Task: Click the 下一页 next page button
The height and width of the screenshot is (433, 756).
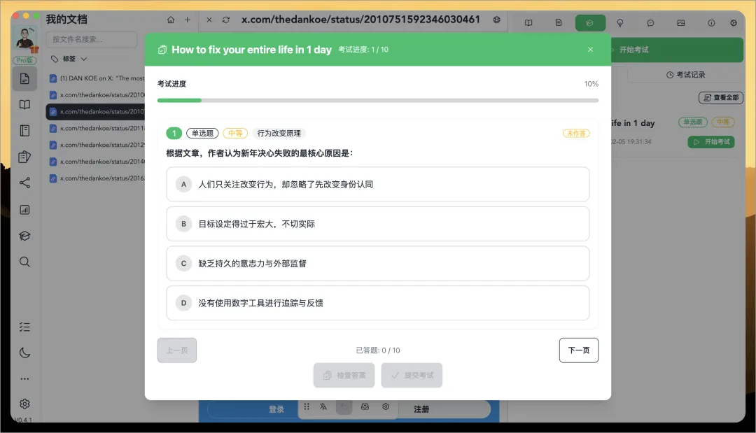Action: click(x=579, y=350)
